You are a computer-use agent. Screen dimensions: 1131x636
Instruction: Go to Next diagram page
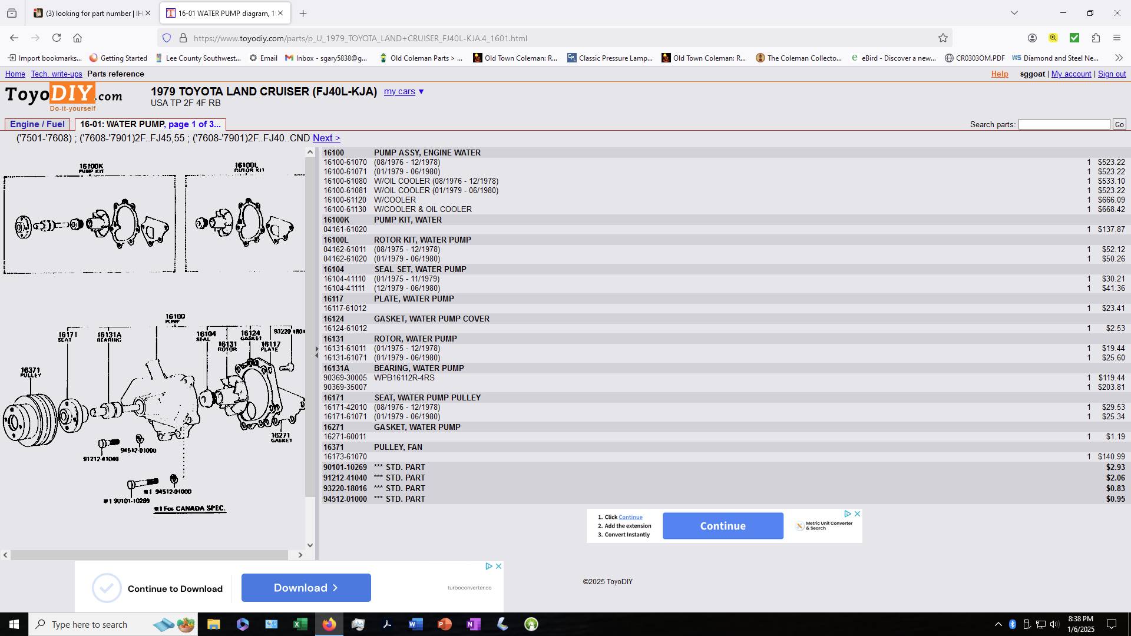click(x=326, y=138)
